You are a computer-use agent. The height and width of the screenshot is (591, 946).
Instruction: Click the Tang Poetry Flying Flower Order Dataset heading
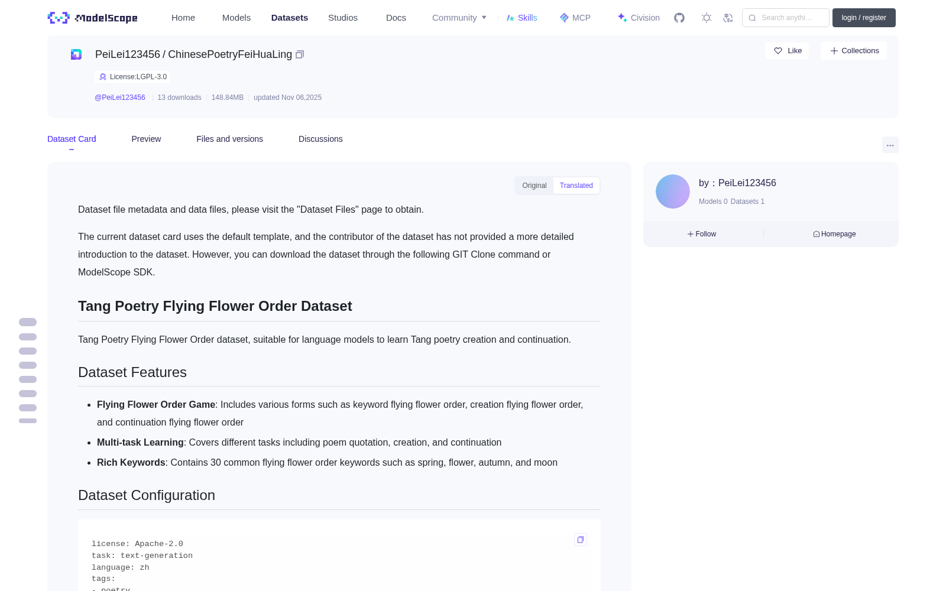(x=215, y=306)
